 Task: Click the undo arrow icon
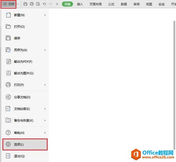44,4
